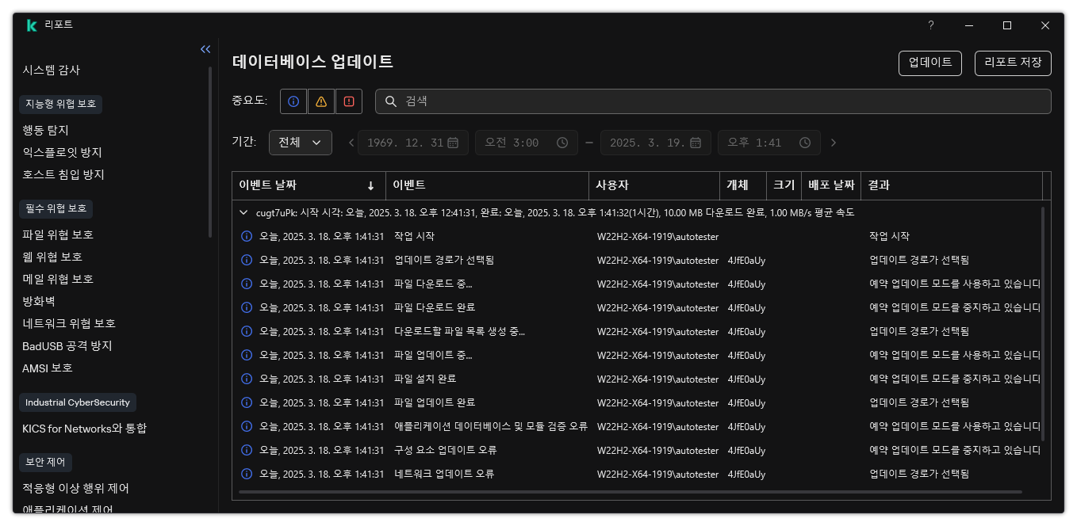Toggle the critical severity filter
The height and width of the screenshot is (526, 1077).
(x=349, y=101)
